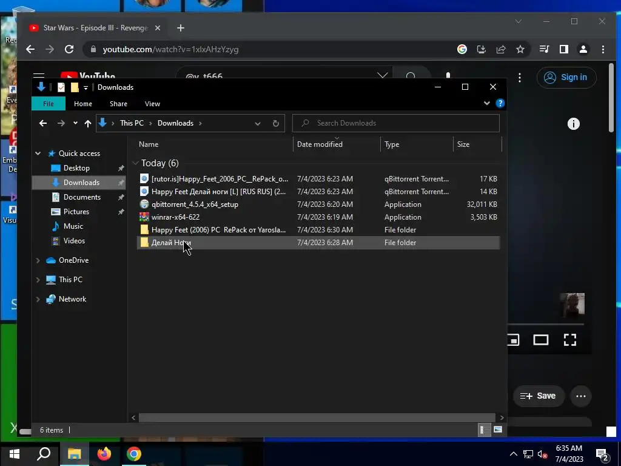Open Quick Access Toolbar customize dropdown

pyautogui.click(x=86, y=87)
